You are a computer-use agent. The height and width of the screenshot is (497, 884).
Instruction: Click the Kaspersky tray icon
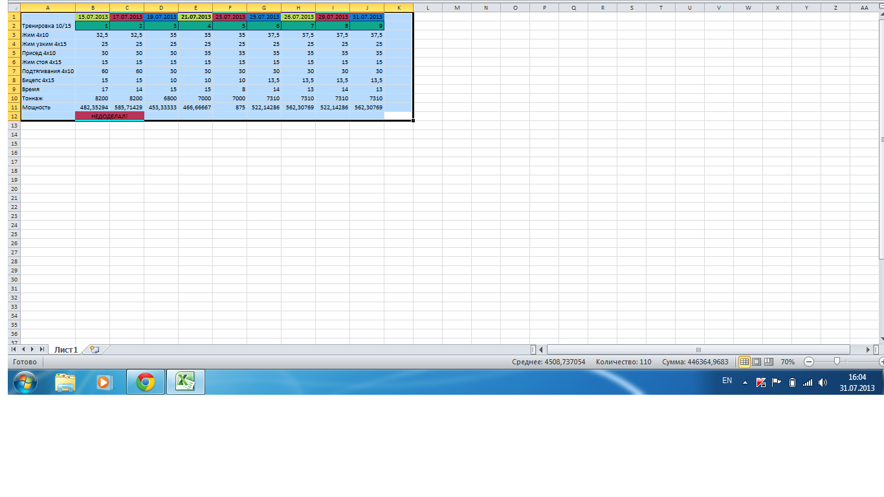(761, 382)
